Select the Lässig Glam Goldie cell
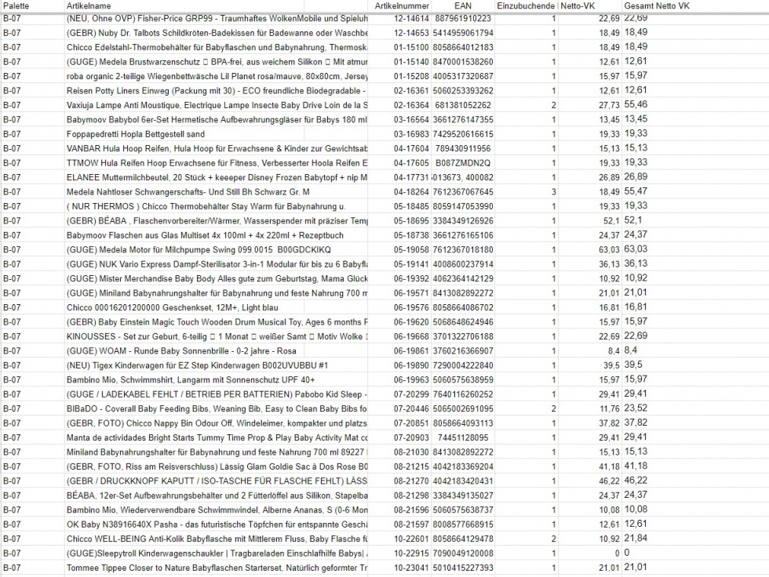Image resolution: width=769 pixels, height=577 pixels. tap(216, 466)
